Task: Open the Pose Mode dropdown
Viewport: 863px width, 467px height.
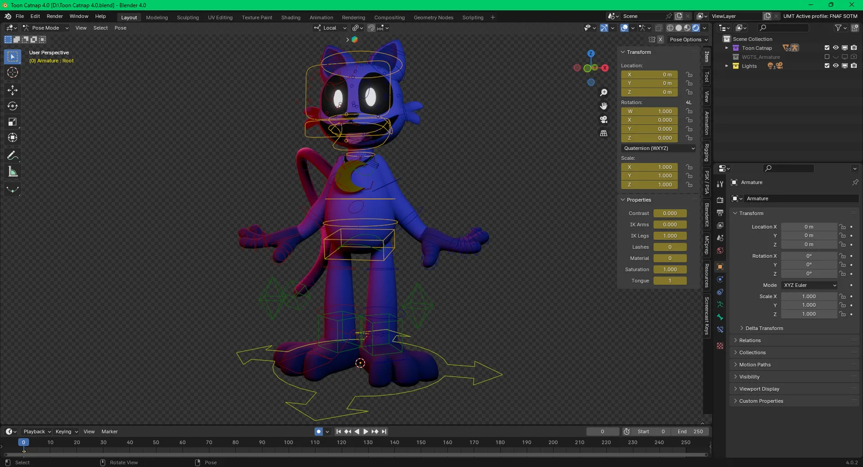Action: click(x=46, y=28)
